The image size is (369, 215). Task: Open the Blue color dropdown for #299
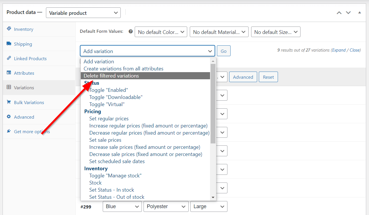122,206
